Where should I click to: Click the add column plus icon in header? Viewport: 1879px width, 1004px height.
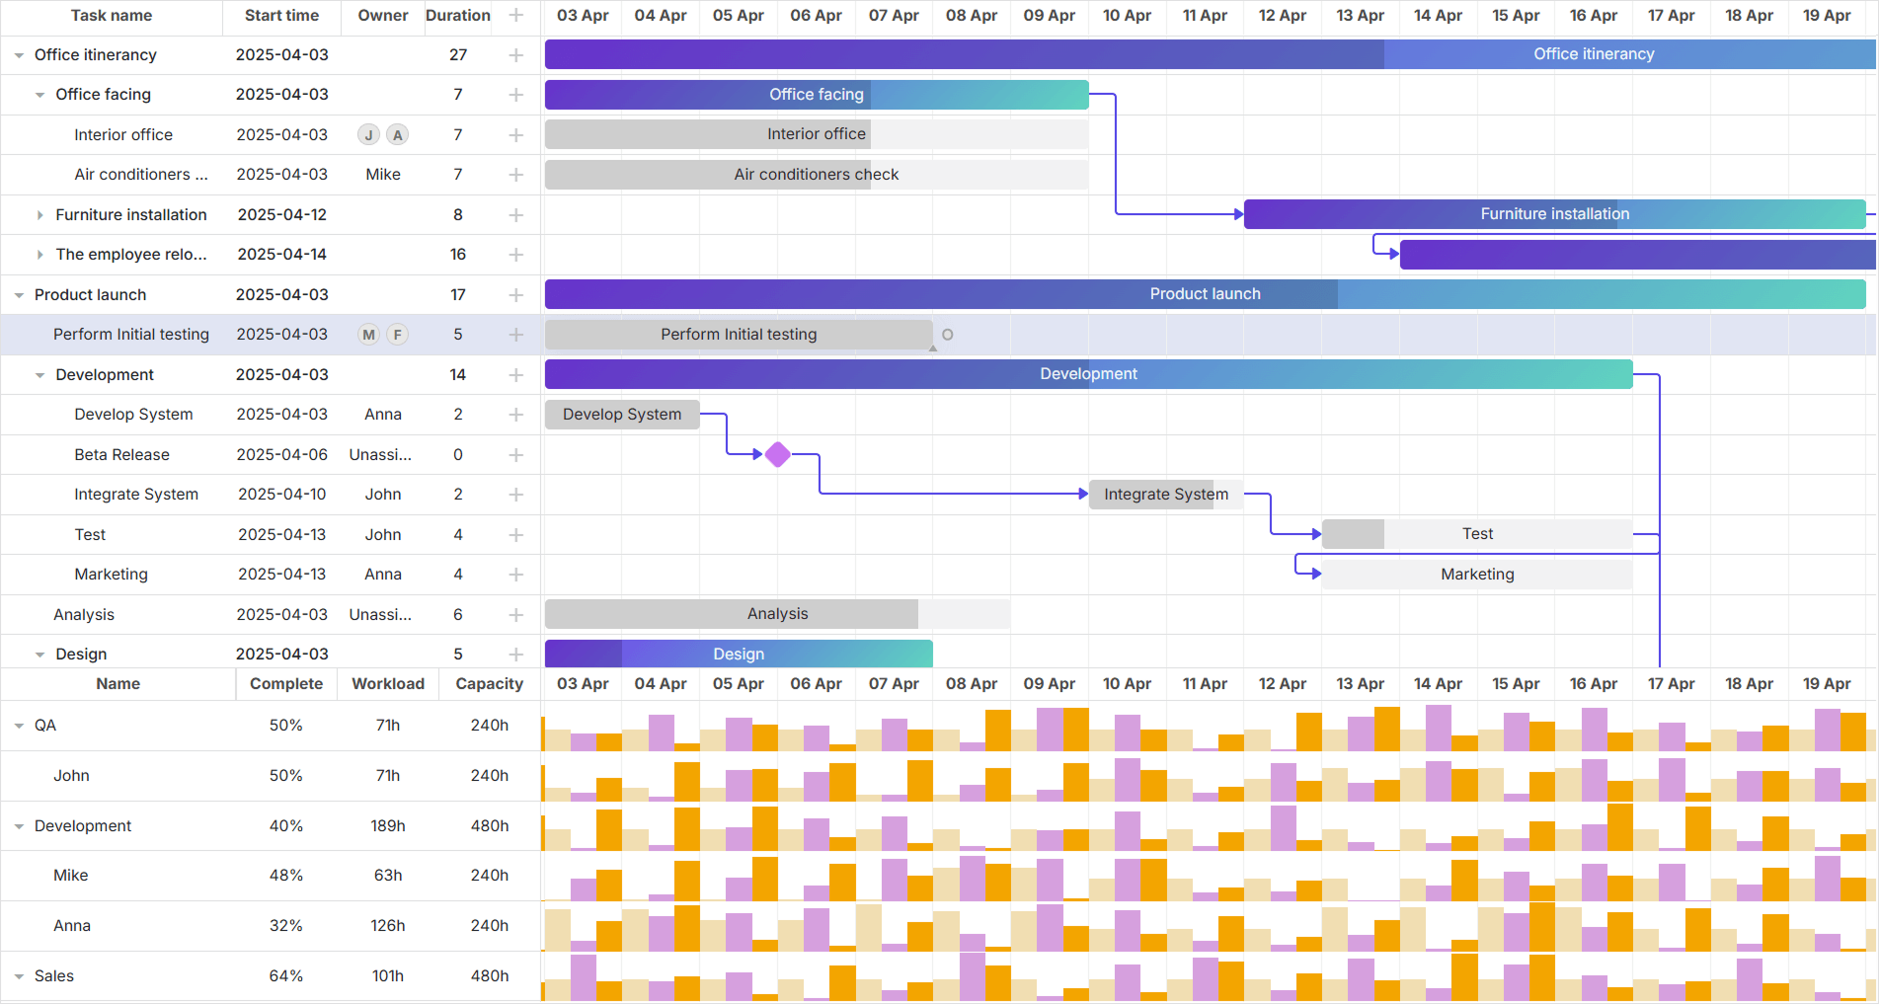tap(515, 16)
